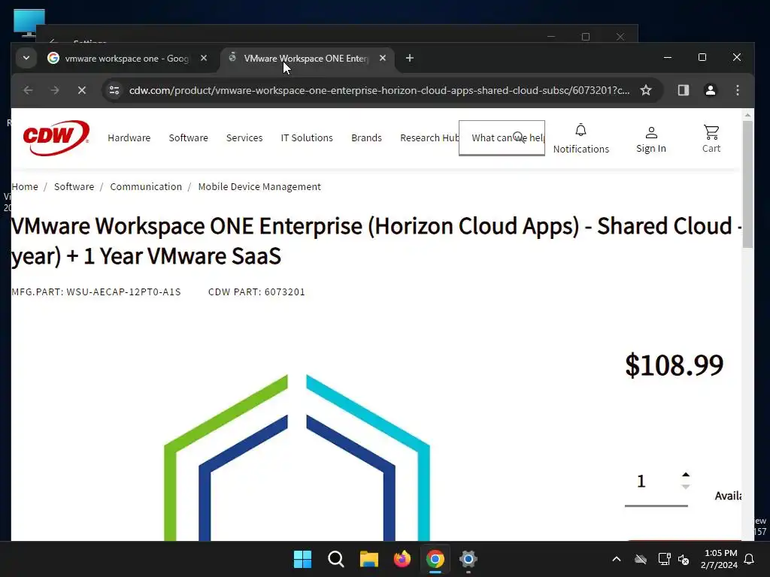Switch to the vmware workspace one Google tab
This screenshot has height=577, width=770.
pos(126,59)
